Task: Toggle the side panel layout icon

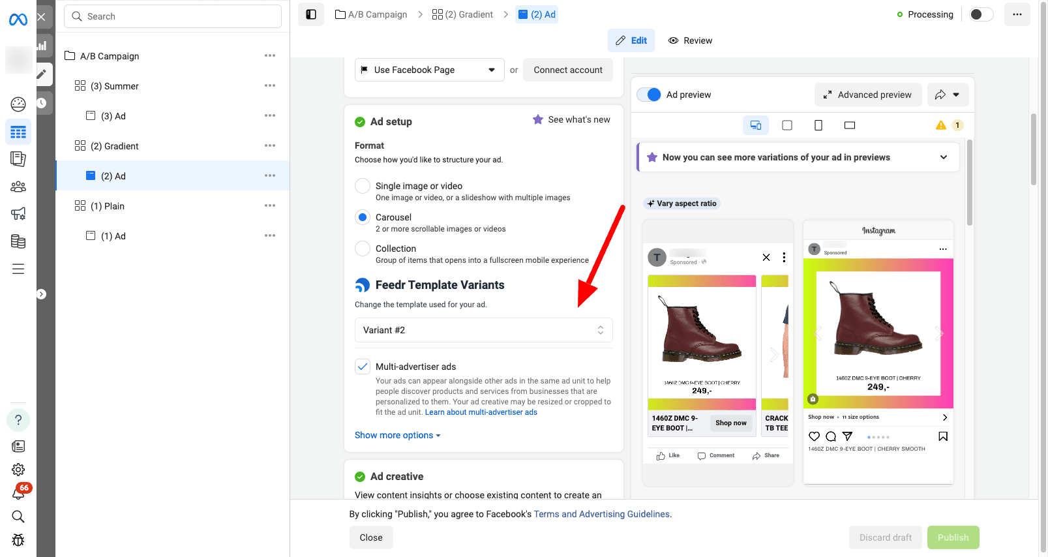Action: pos(311,14)
